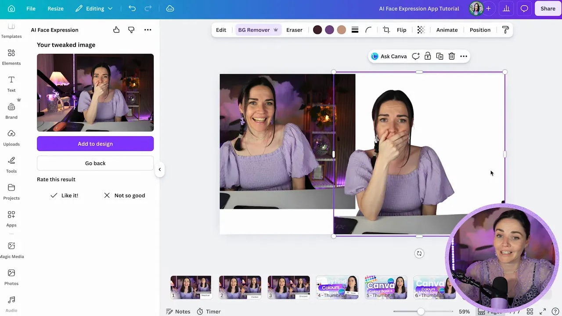Click the Go back button
Viewport: 562px width, 316px height.
tap(95, 163)
